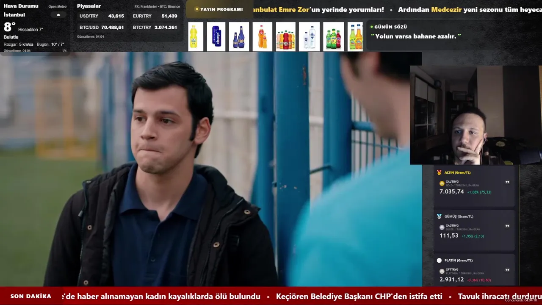Click the 1/4 page indicator in weather widget
The image size is (542, 305).
[64, 51]
